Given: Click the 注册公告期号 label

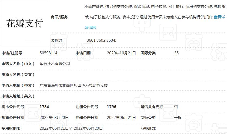Looking at the screenshot, I should pos(87,107).
